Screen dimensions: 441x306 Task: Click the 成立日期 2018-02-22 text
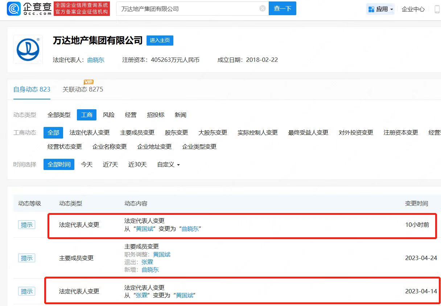[248, 60]
